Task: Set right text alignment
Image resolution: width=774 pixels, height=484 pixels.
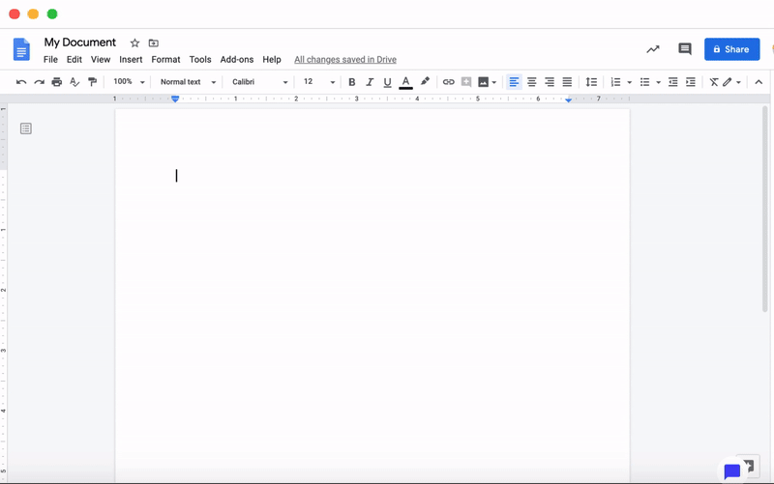Action: click(550, 82)
